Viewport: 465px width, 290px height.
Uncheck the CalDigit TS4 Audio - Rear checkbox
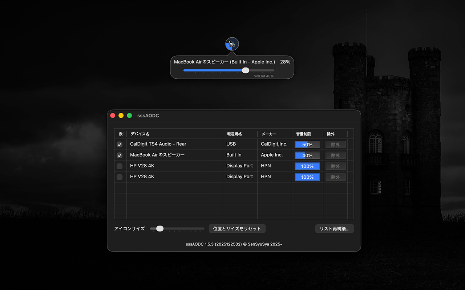pos(120,144)
